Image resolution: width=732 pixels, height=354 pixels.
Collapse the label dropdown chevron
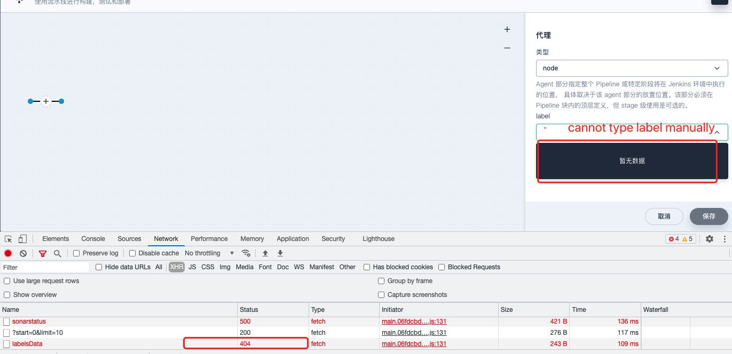click(x=717, y=132)
